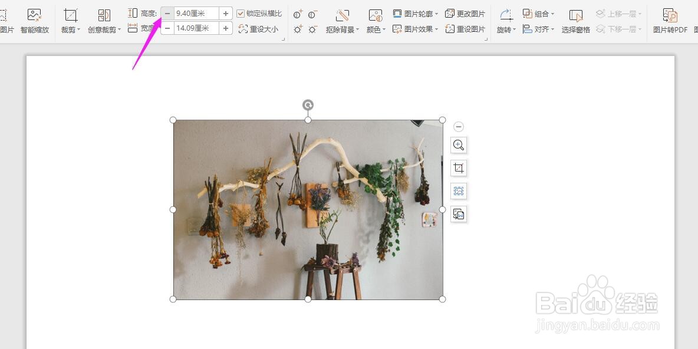Click the rotation handle above the picture

[x=308, y=105]
